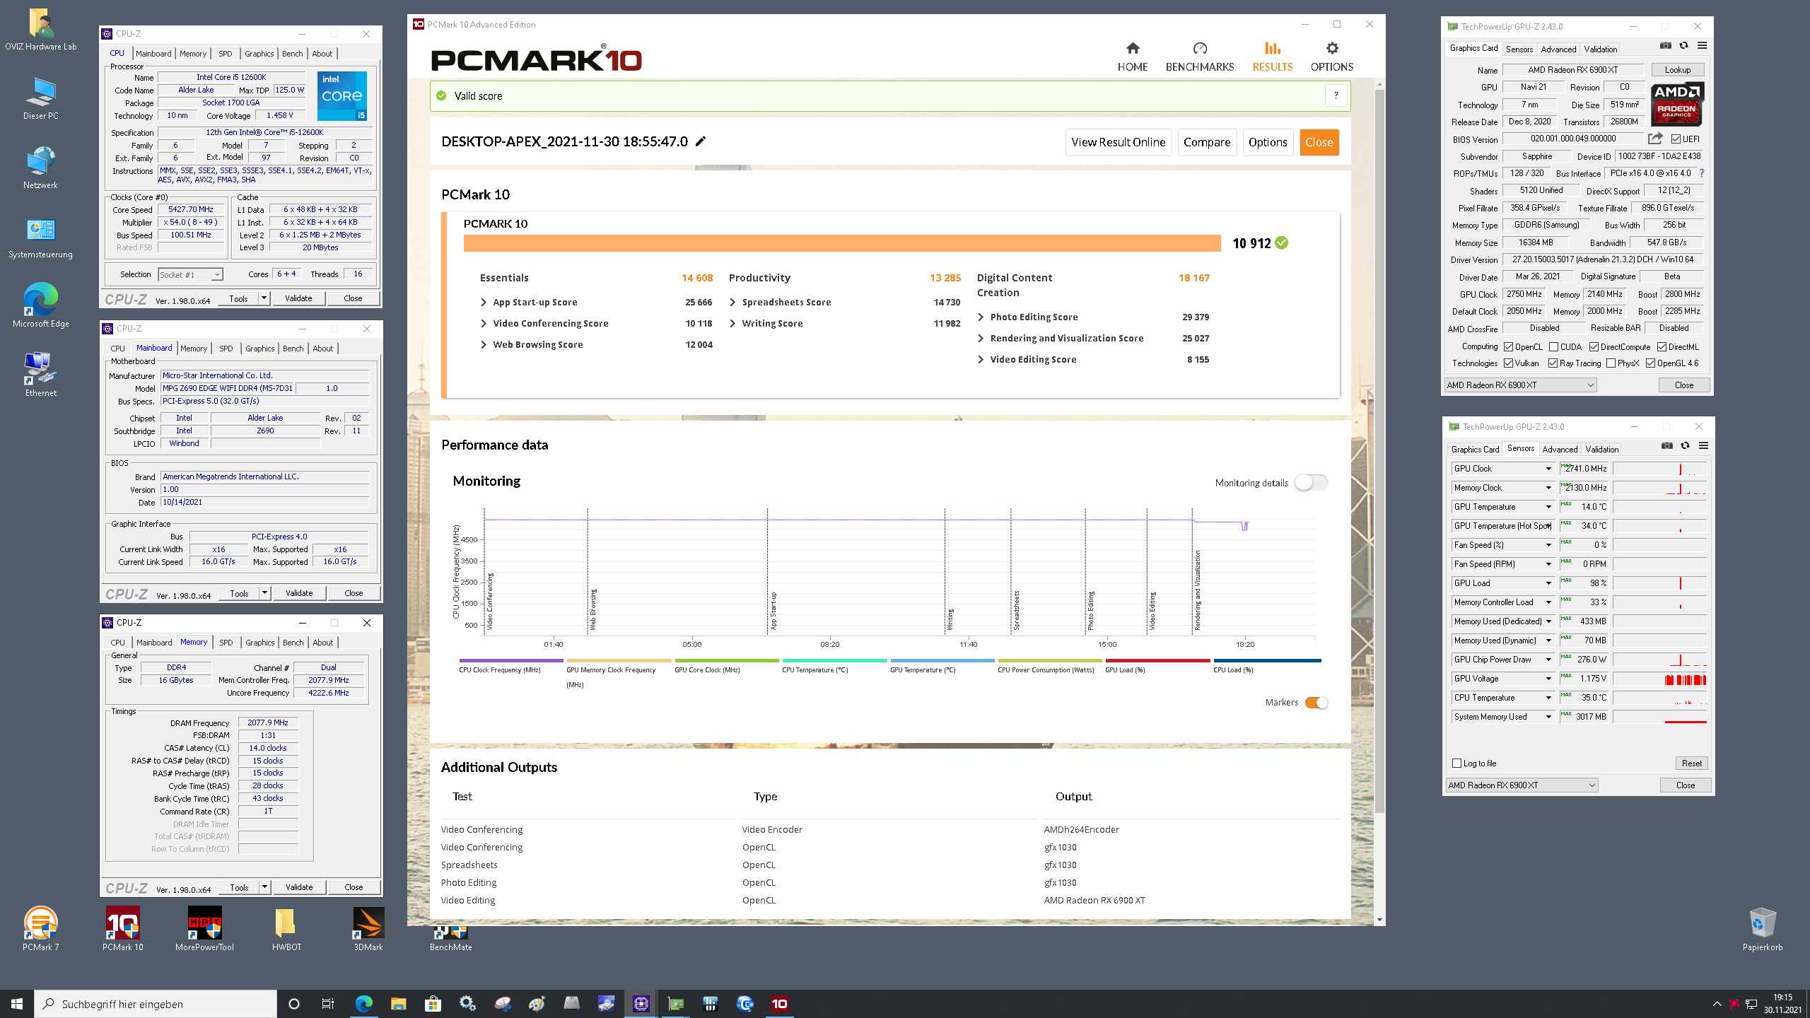Click the Lookup button in GPU-Z

click(x=1677, y=70)
